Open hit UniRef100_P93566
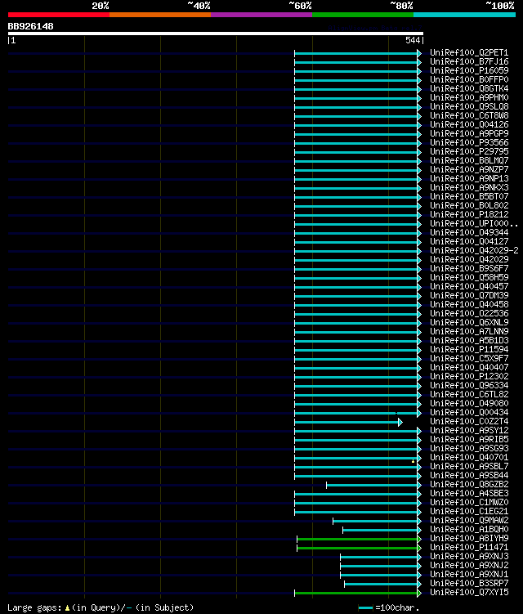Screen dimensions: 523x614 tap(469, 142)
